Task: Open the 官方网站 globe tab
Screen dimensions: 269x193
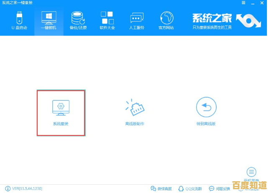Action: coord(166,21)
